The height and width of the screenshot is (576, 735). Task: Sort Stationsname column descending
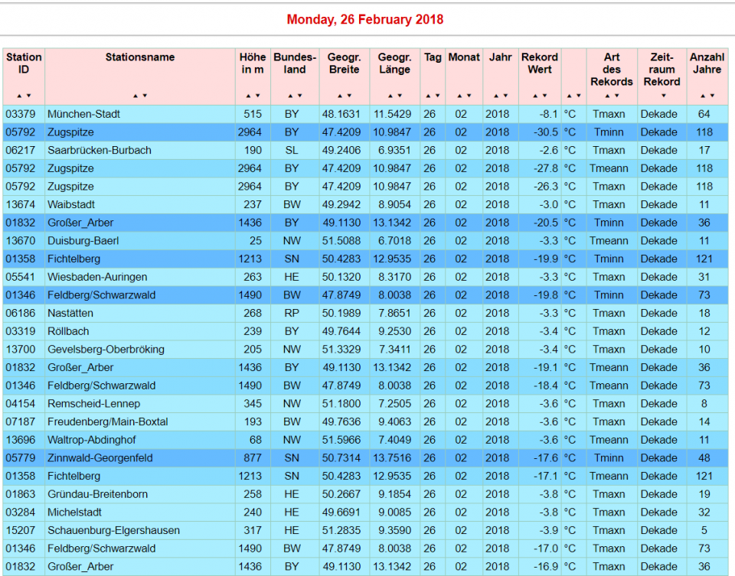point(144,96)
